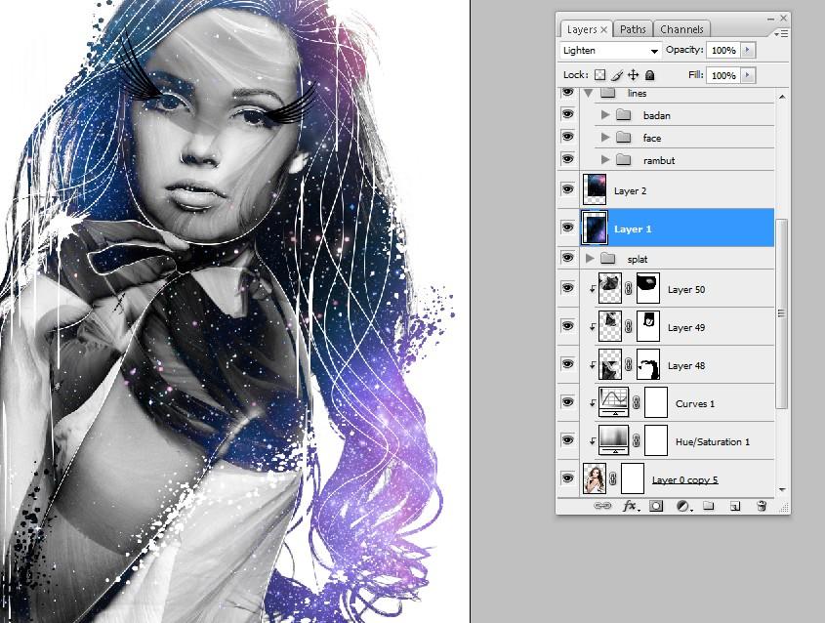Image resolution: width=825 pixels, height=623 pixels.
Task: Click the mask link on Layer 48
Action: point(628,364)
